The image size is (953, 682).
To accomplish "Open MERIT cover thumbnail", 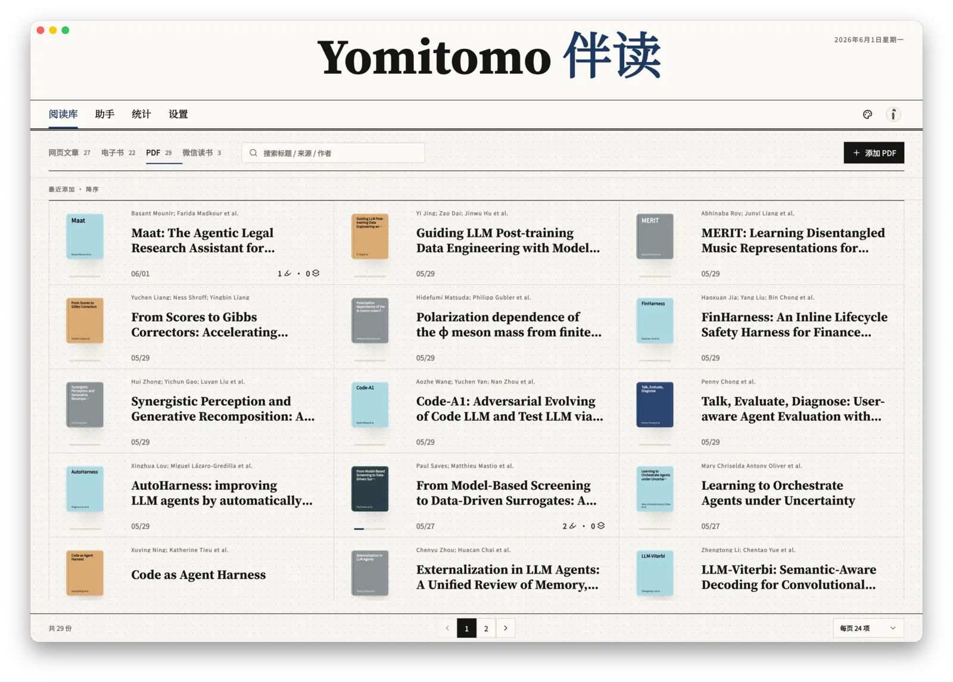I will click(655, 236).
